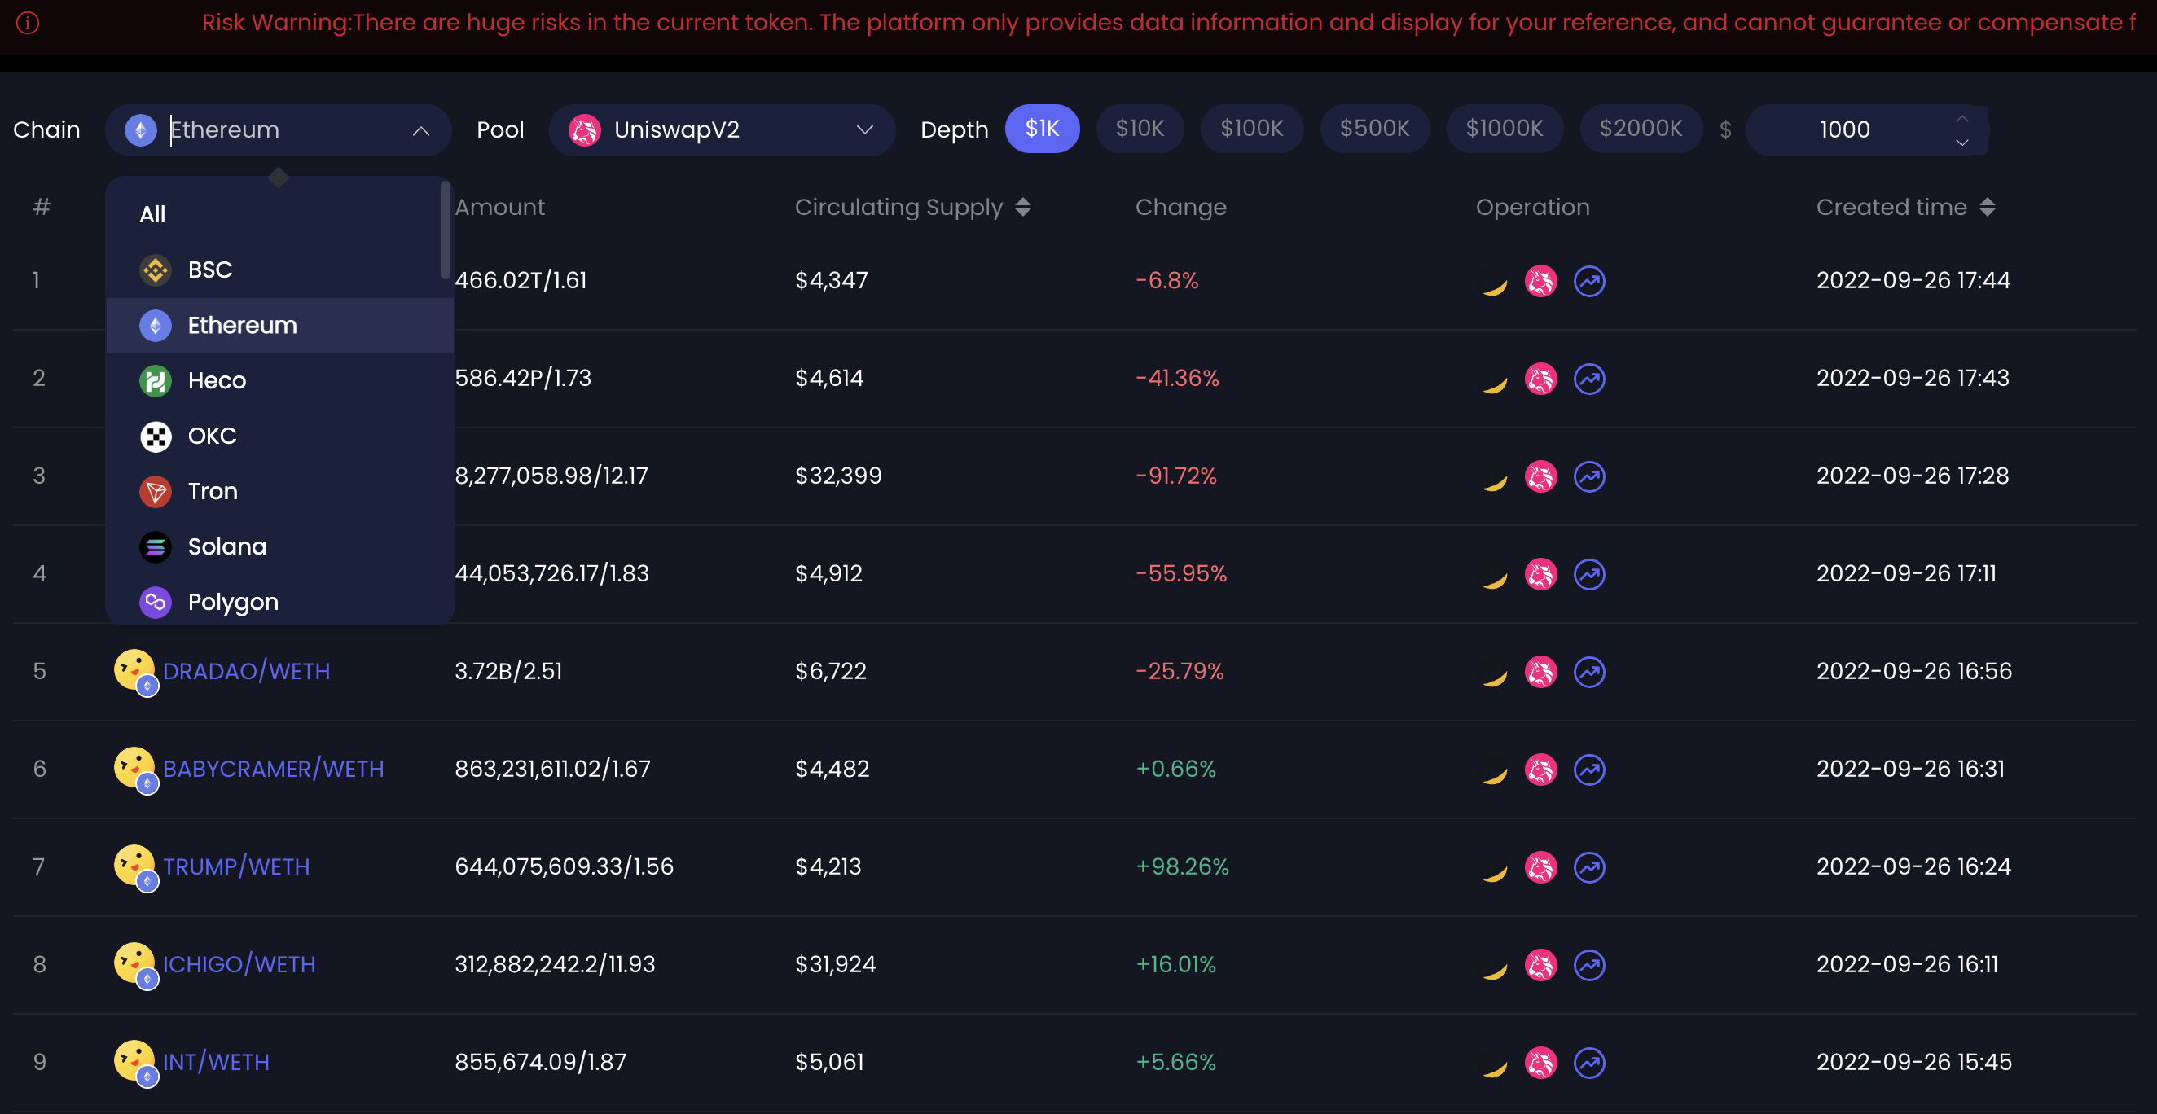The image size is (2157, 1114).
Task: Select the $2000K depth option
Action: 1641,129
